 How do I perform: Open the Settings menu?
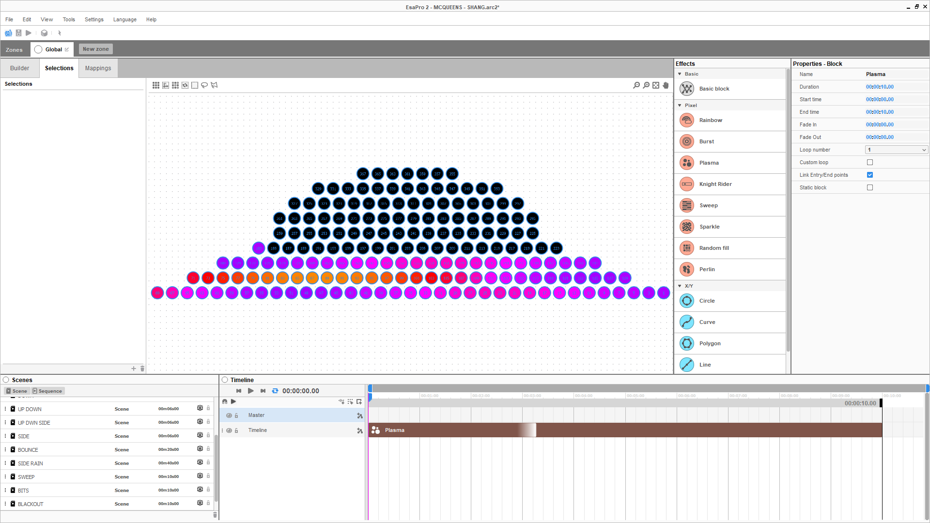[94, 20]
